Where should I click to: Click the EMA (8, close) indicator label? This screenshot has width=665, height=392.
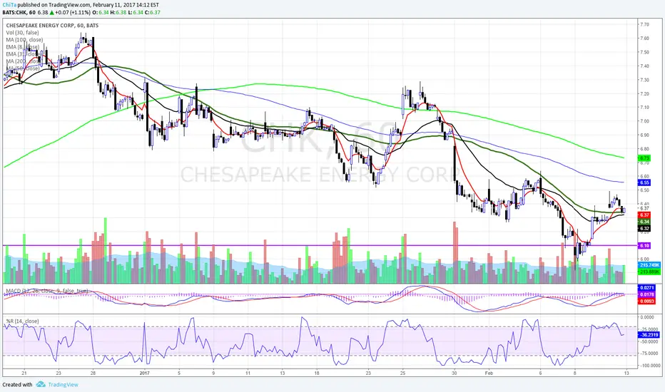23,47
